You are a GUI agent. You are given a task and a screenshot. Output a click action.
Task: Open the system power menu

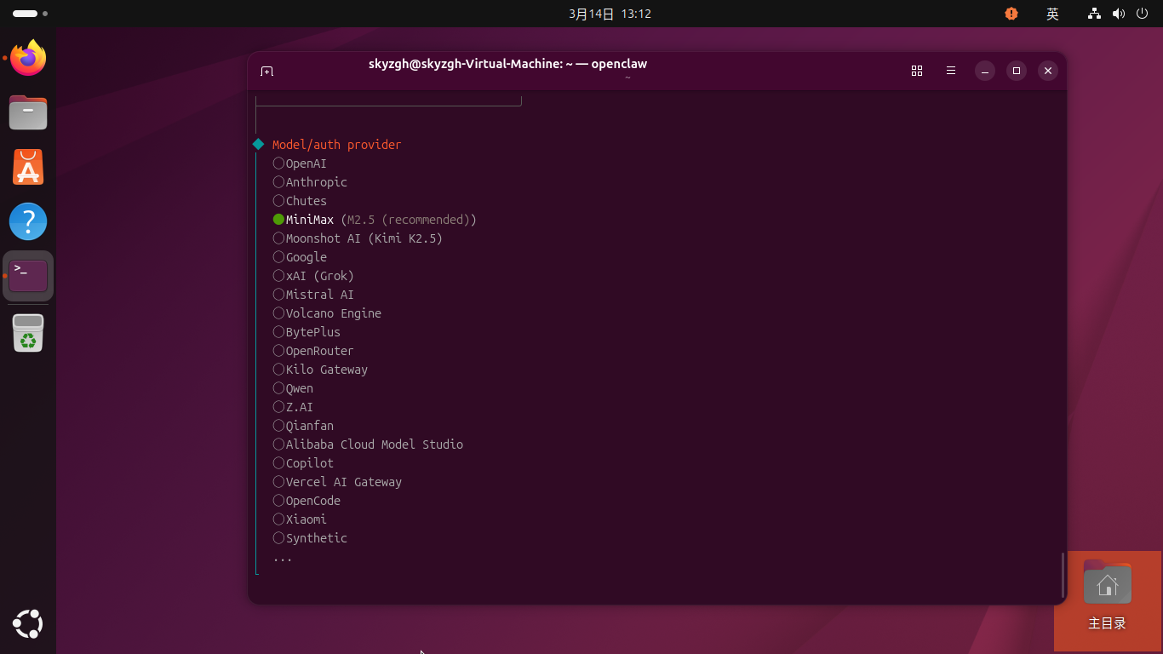(x=1142, y=14)
